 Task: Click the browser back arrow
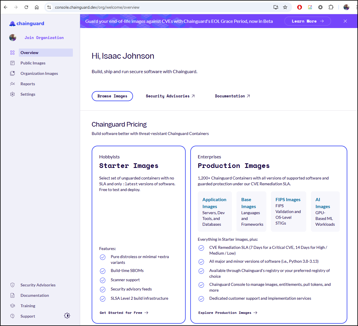[x=5, y=7]
